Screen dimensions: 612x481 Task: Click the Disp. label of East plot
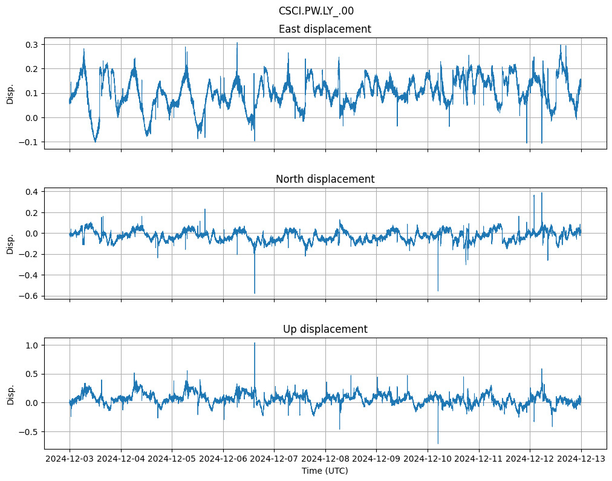click(x=10, y=93)
